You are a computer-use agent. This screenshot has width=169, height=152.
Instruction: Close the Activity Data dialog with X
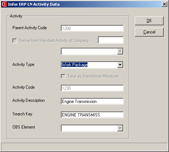click(164, 4)
